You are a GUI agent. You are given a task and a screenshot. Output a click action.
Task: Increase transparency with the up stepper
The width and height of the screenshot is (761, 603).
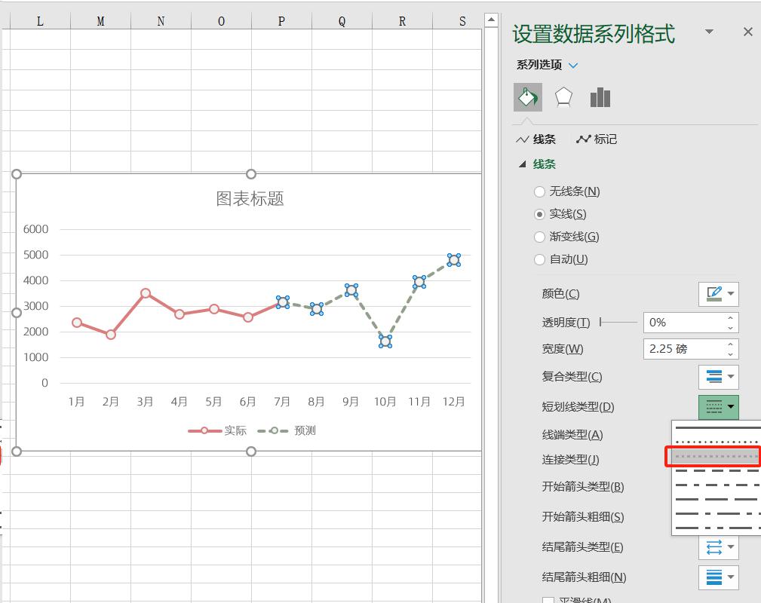(x=730, y=318)
